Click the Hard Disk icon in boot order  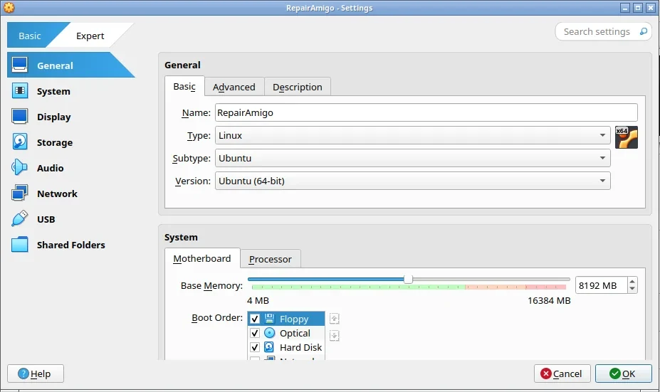coord(269,347)
